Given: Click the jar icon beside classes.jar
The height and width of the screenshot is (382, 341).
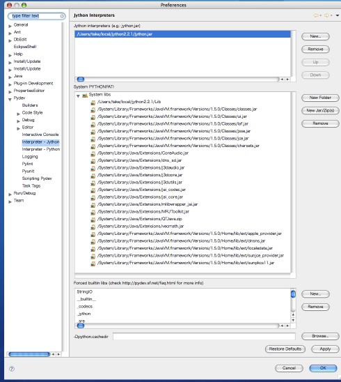Looking at the screenshot, I should (93, 109).
